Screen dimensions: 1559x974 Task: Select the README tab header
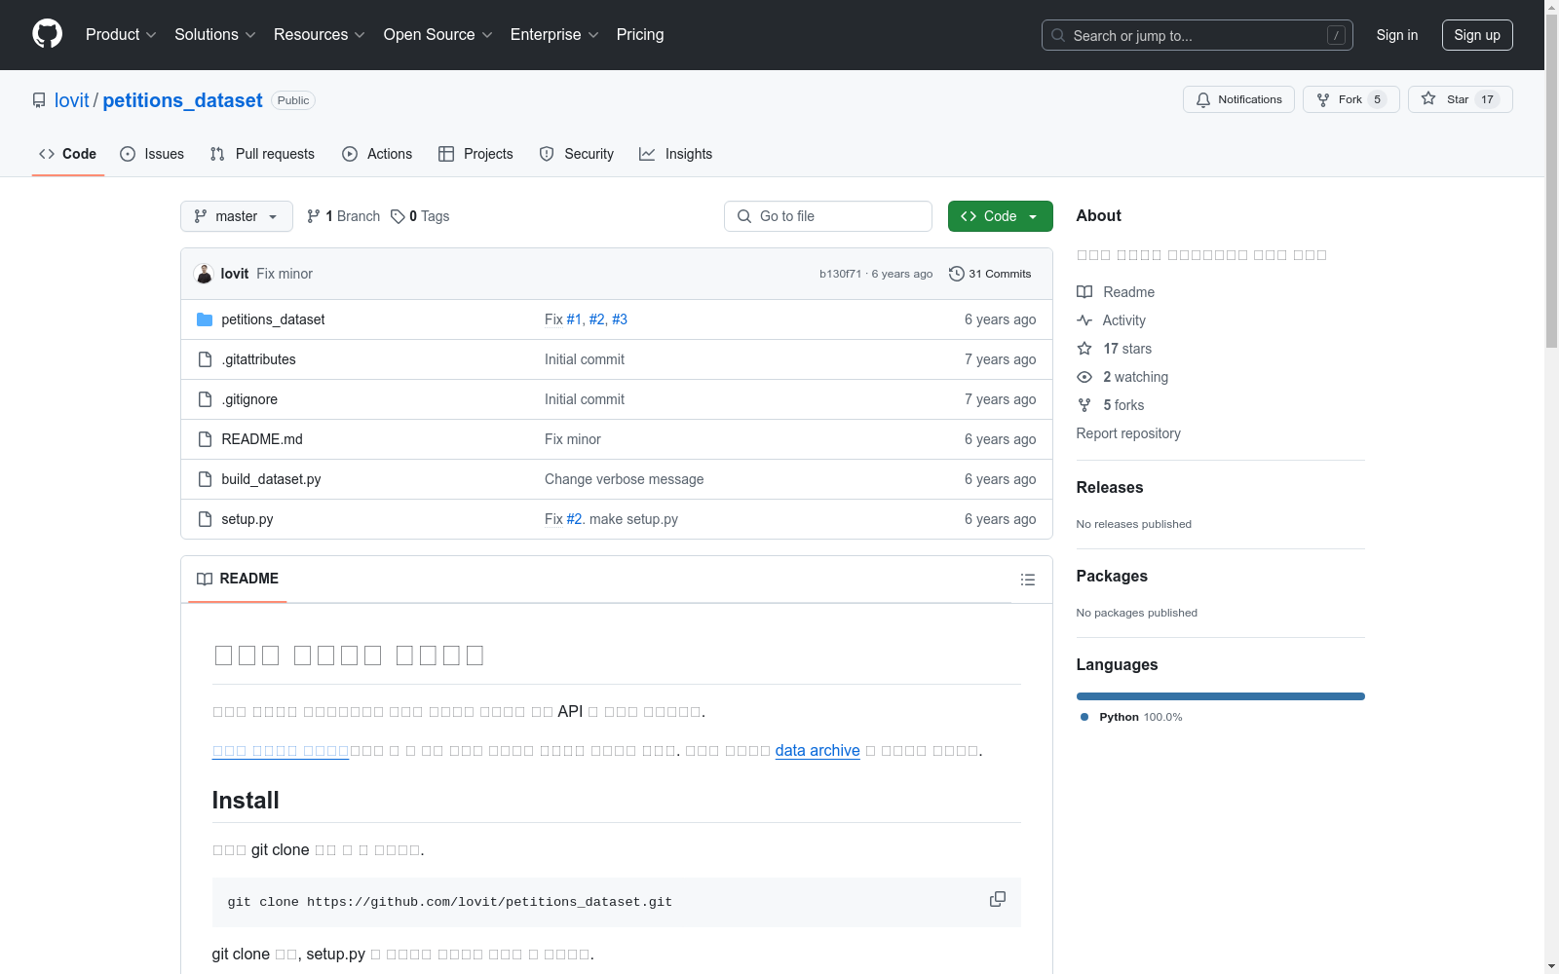coord(238,579)
